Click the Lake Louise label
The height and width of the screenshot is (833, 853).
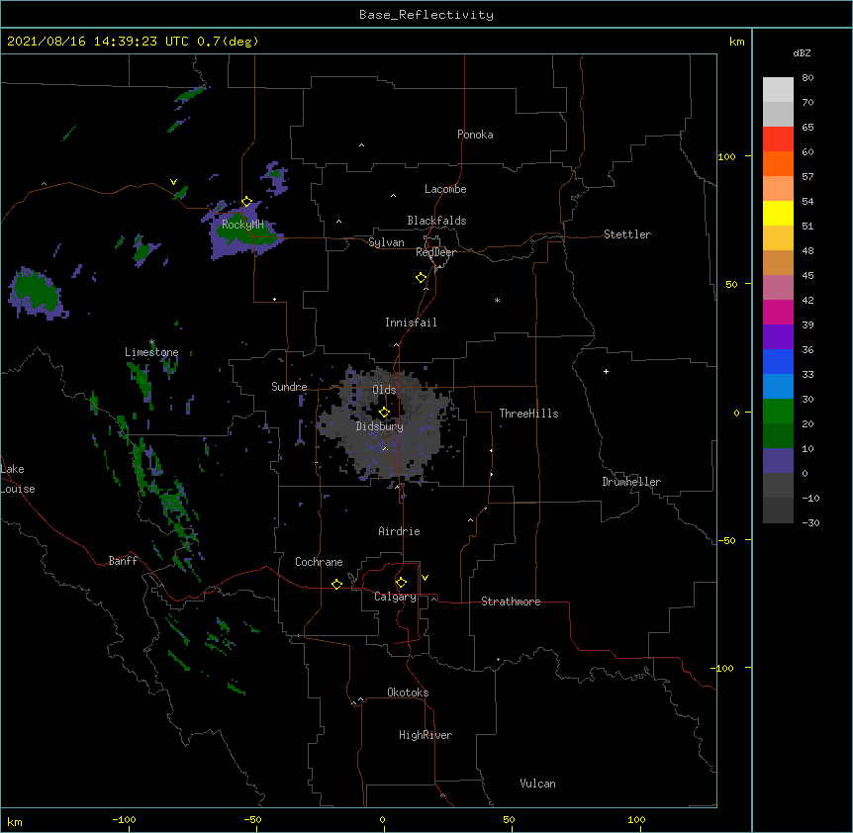(x=18, y=479)
